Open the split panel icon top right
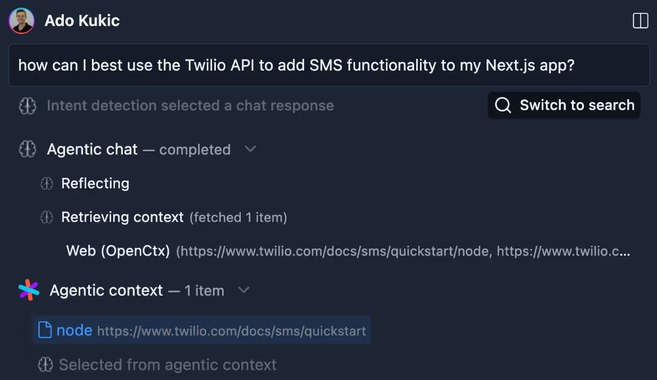 coord(640,21)
